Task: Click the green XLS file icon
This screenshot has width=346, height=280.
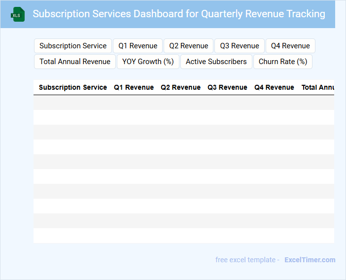Action: coord(18,14)
